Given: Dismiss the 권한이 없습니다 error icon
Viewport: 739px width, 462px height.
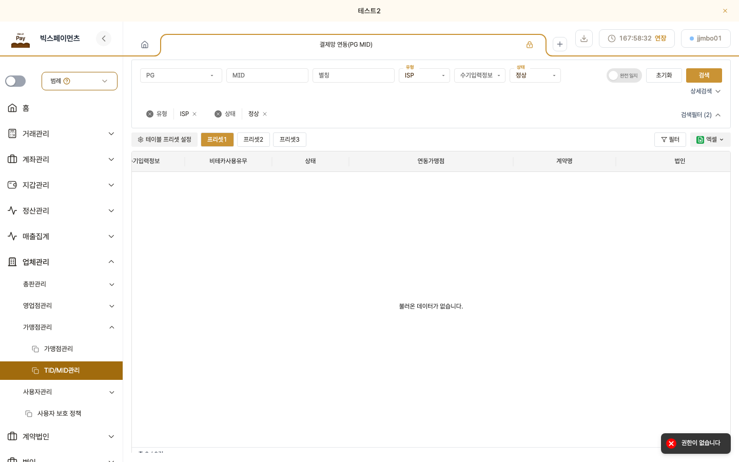Looking at the screenshot, I should pyautogui.click(x=671, y=444).
